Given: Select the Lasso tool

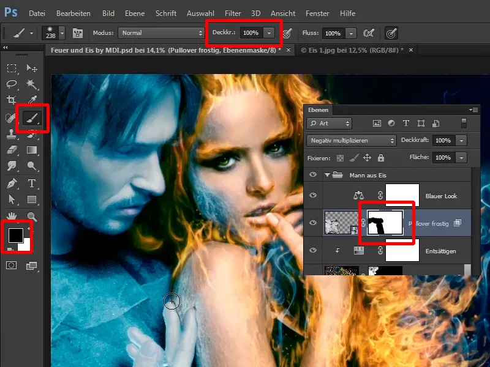Looking at the screenshot, I should point(12,84).
